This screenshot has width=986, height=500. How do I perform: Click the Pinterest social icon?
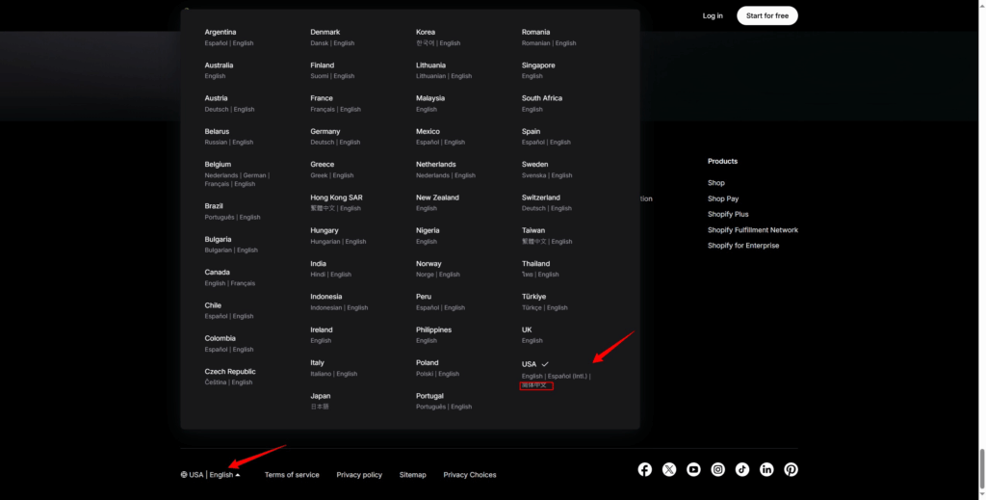pyautogui.click(x=791, y=469)
